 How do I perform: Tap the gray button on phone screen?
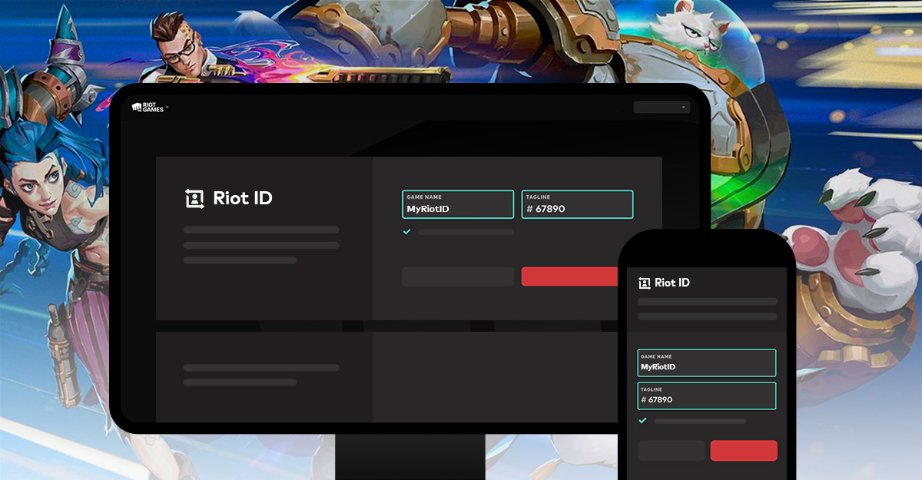click(672, 451)
